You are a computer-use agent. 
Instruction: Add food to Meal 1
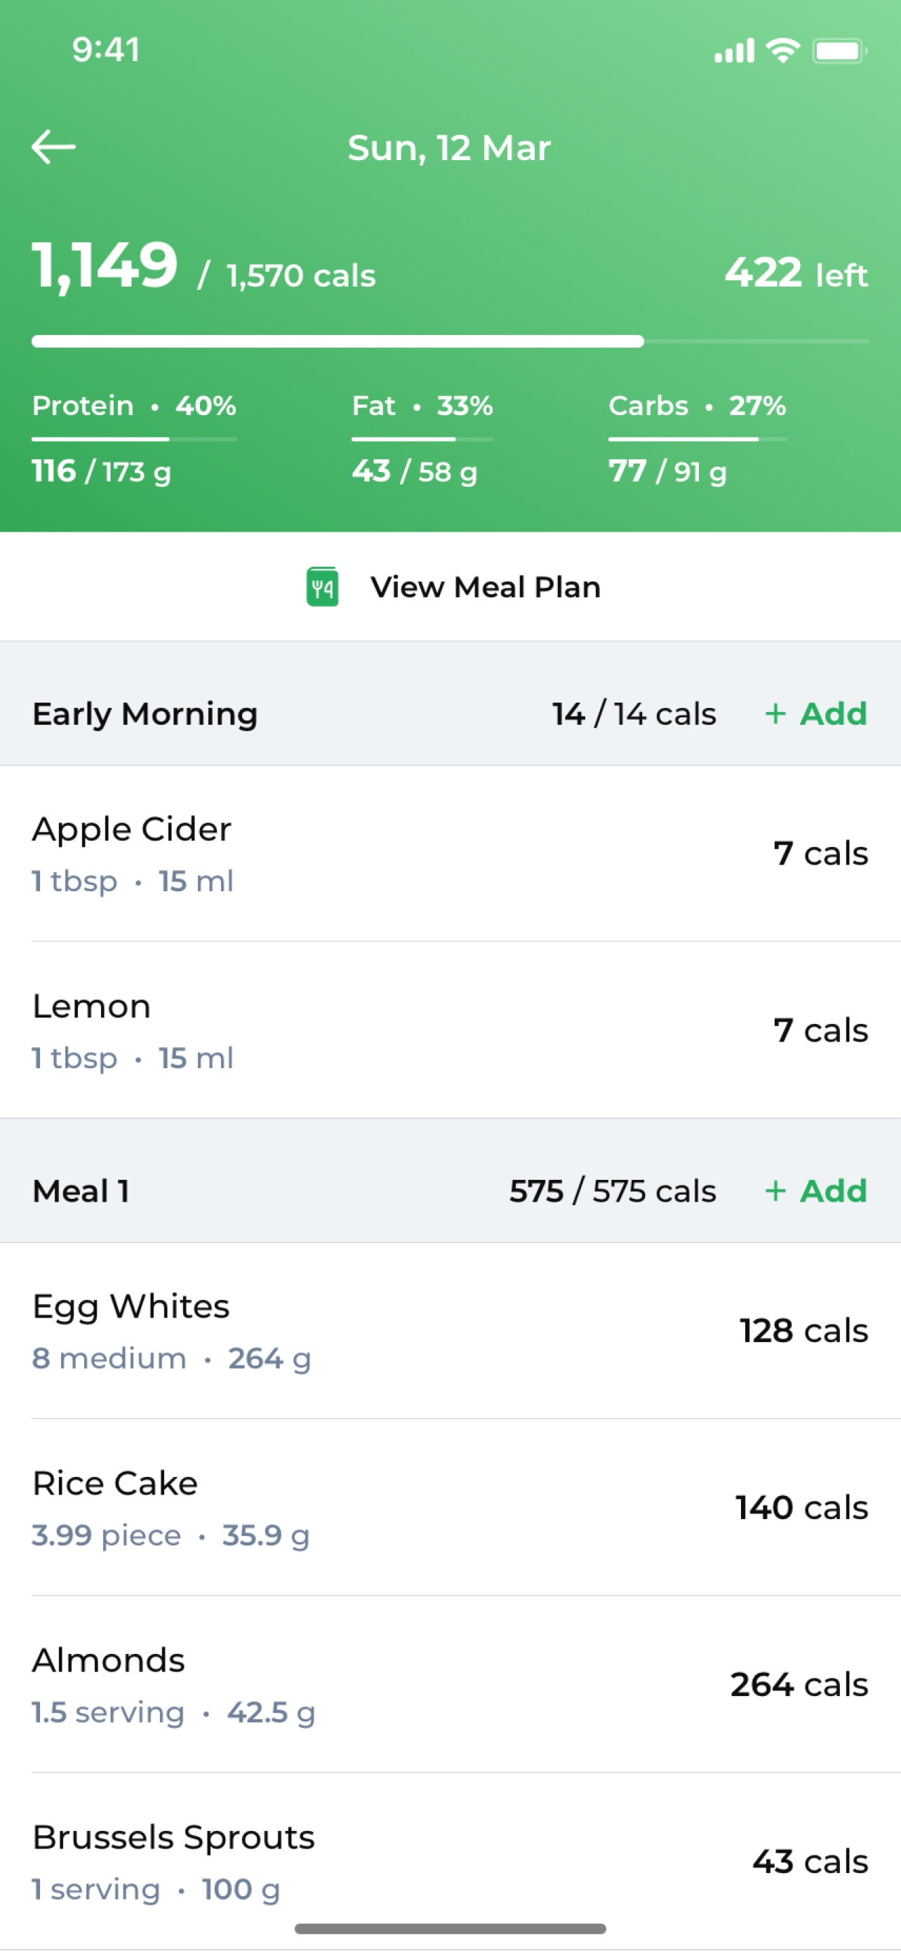816,1190
